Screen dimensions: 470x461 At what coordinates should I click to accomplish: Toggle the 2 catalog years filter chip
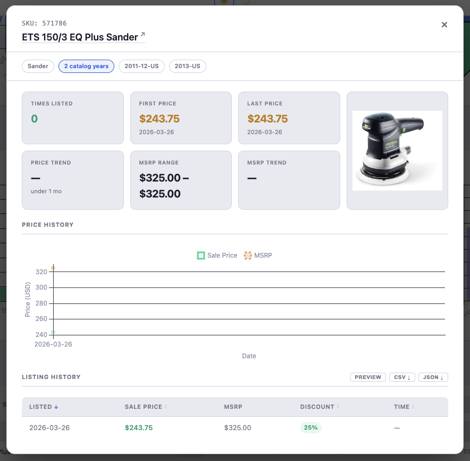point(86,66)
